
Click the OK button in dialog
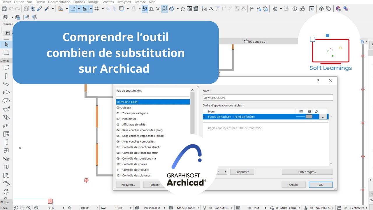tap(321, 185)
